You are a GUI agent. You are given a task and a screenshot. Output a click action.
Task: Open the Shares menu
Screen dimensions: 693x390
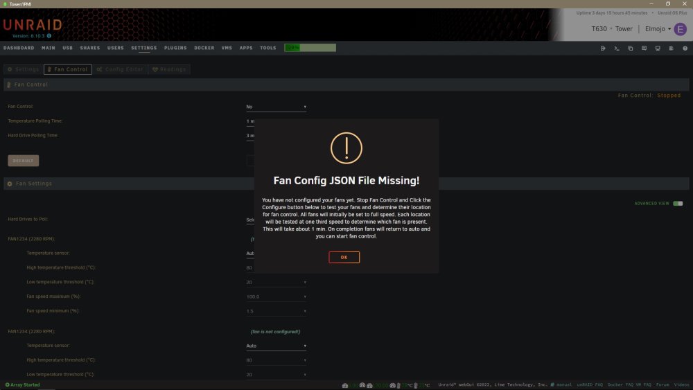click(89, 48)
